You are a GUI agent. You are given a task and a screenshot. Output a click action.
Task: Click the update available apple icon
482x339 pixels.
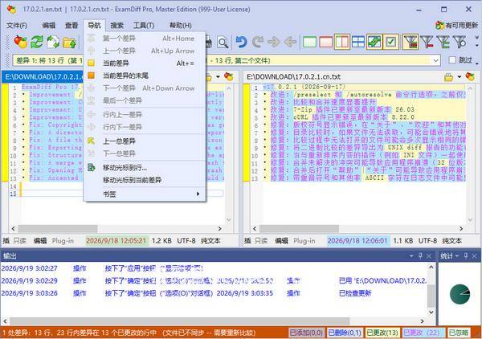(x=440, y=25)
